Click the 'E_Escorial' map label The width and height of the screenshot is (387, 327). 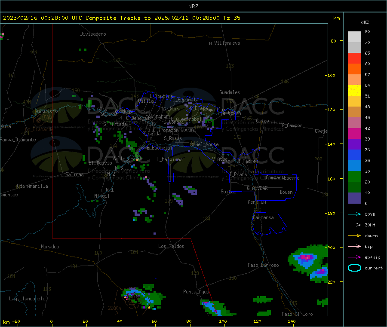point(160,148)
